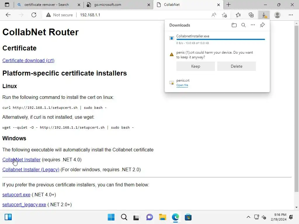The image size is (299, 224).
Task: Click CollabnetInstaller.exe download progress bar
Action: pos(221,39)
